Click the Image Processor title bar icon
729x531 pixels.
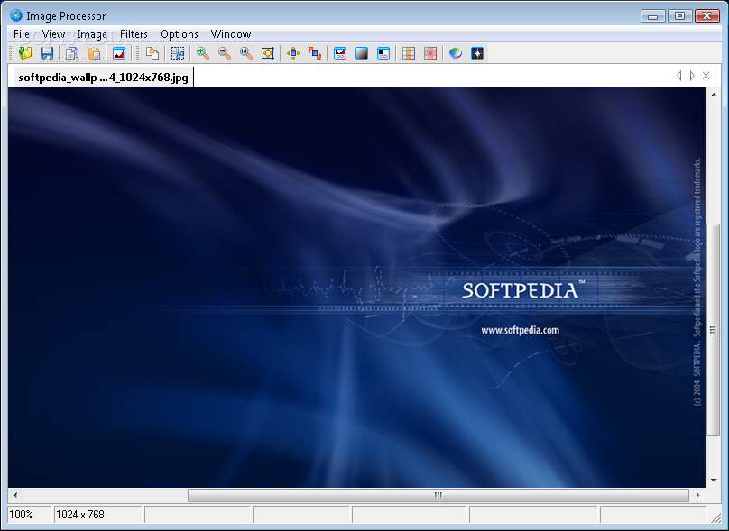pos(16,15)
